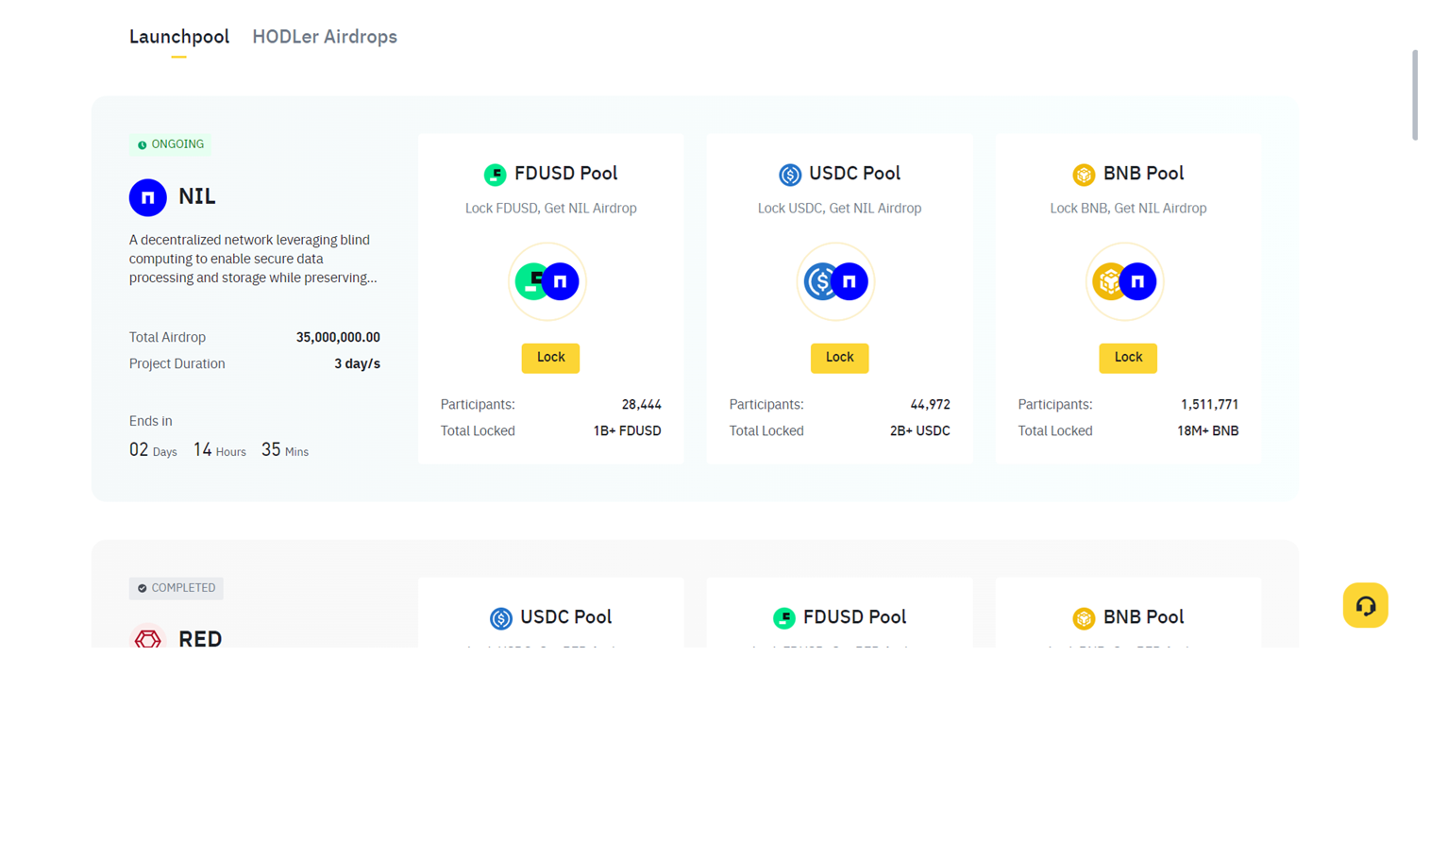
Task: Select the NIL BNB Pool heading
Action: pyautogui.click(x=1144, y=174)
